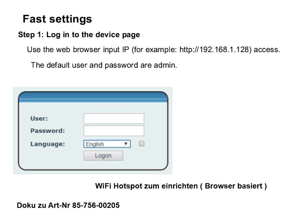
Task: Click the User input field
Action: click(x=114, y=118)
